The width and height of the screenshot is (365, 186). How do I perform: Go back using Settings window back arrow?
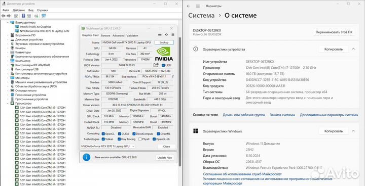189,6
